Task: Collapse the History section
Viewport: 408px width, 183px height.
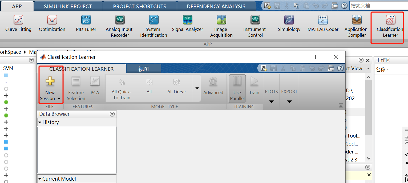Action: 40,122
